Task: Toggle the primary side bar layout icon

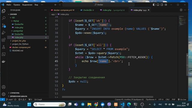Action: pos(154,5)
